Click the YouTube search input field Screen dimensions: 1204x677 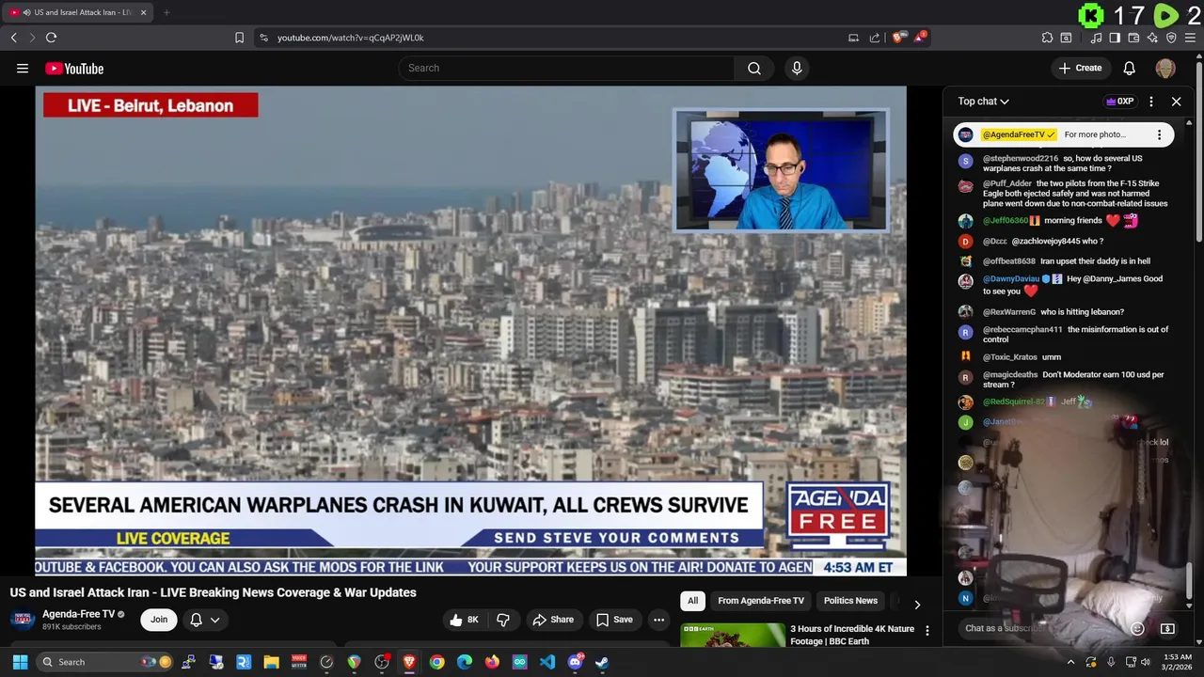coord(566,68)
